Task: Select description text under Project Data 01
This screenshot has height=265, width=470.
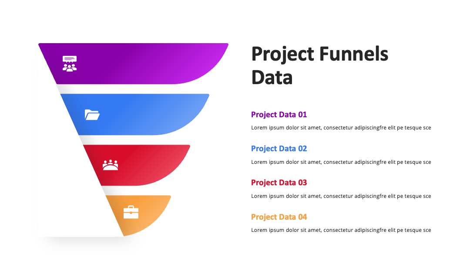Action: [341, 128]
